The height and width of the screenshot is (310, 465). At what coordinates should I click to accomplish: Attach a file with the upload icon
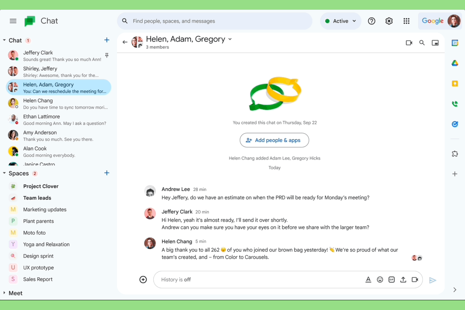tap(403, 280)
